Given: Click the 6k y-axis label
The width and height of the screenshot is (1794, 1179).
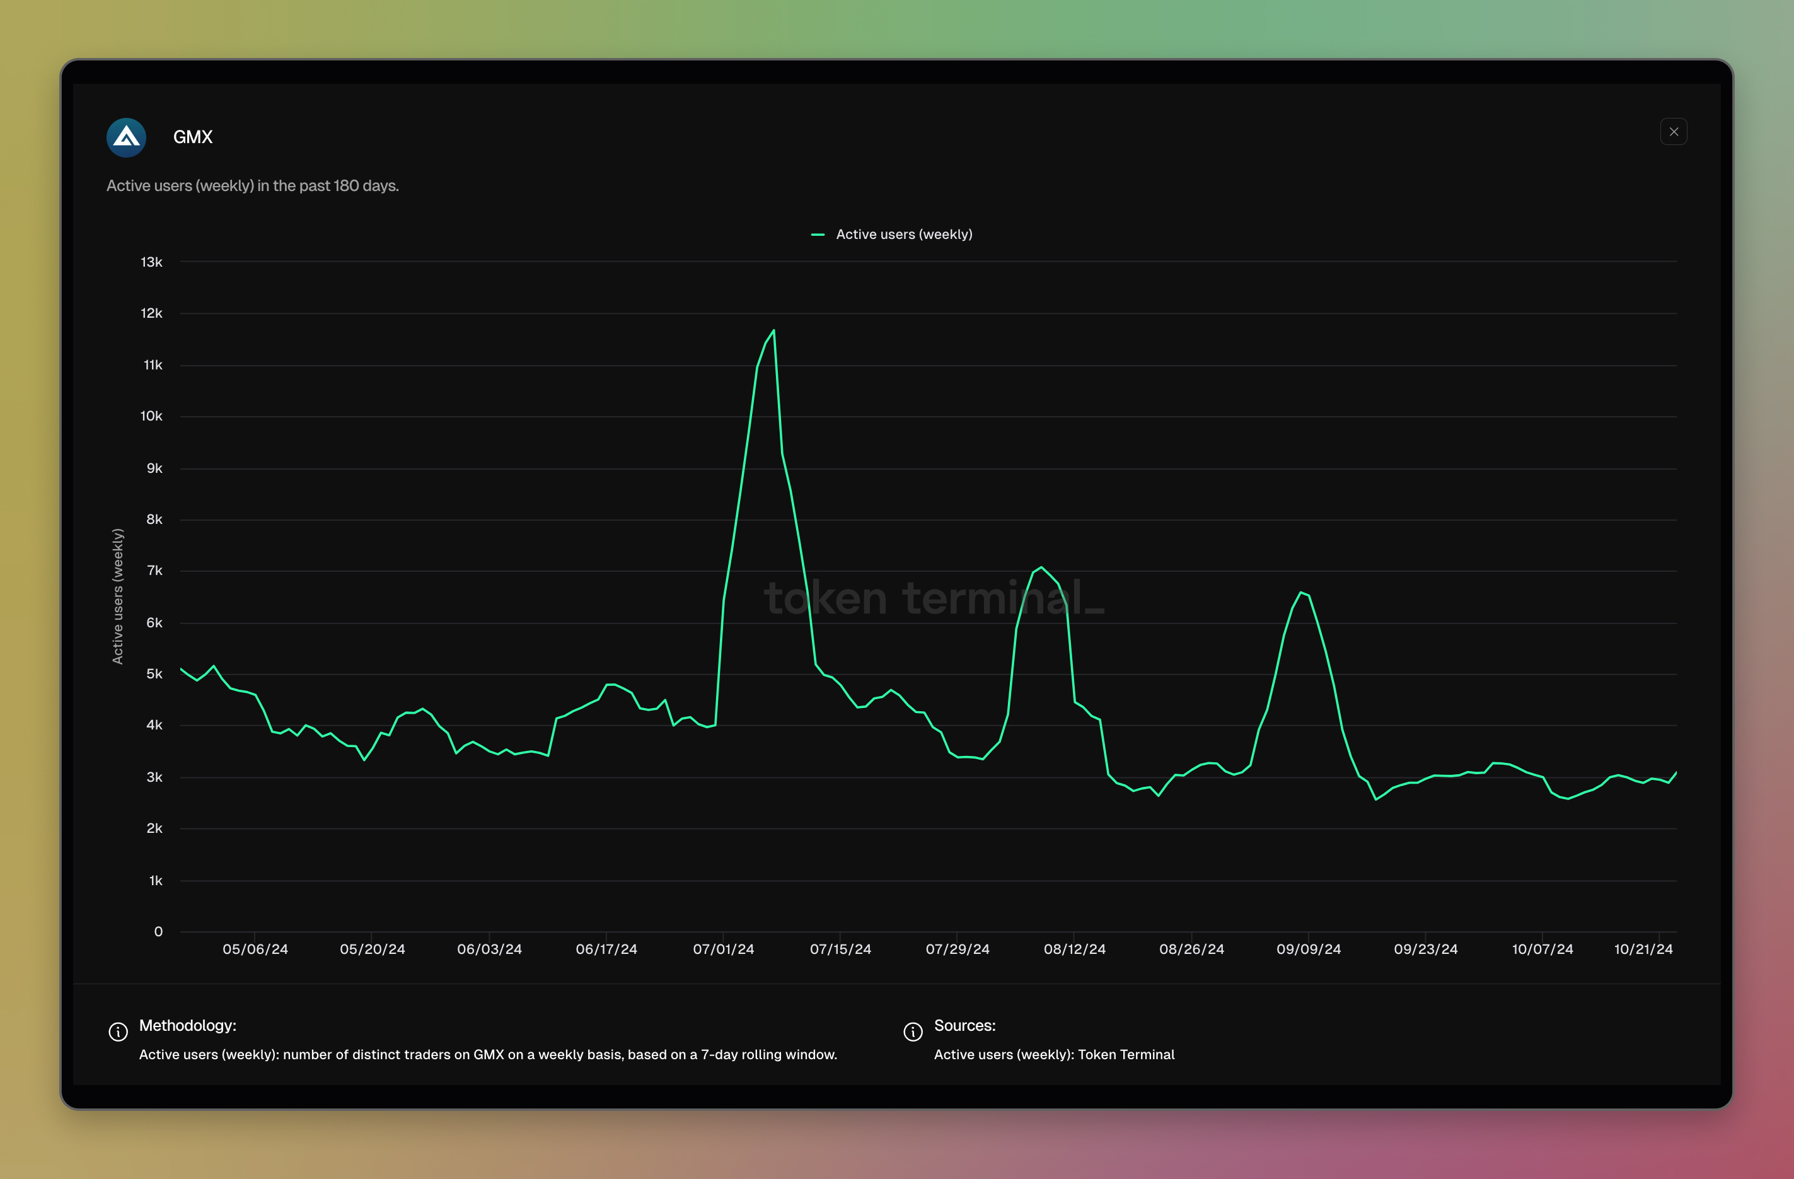Looking at the screenshot, I should pyautogui.click(x=154, y=623).
